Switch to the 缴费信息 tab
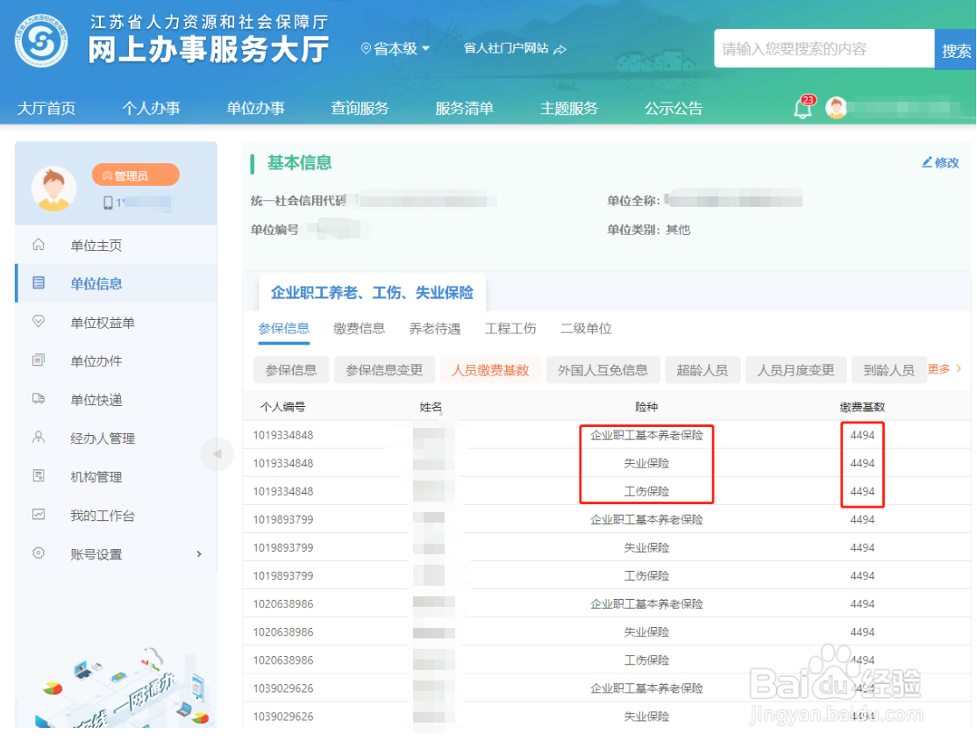The image size is (977, 748). [x=359, y=329]
